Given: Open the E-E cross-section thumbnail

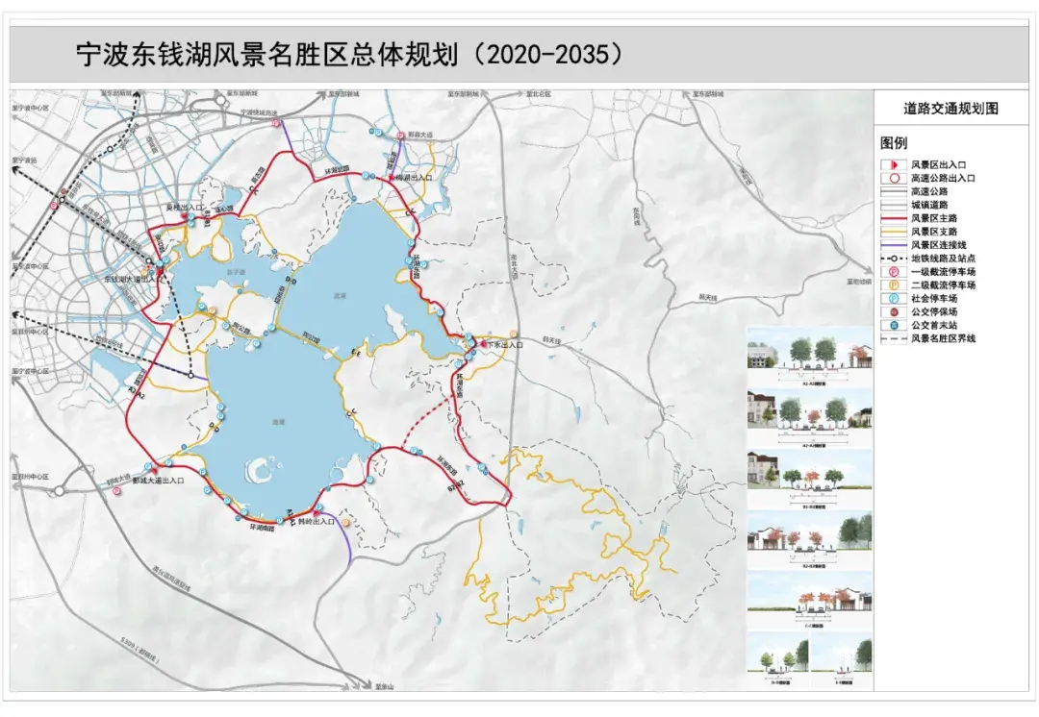Looking at the screenshot, I should click(x=842, y=660).
